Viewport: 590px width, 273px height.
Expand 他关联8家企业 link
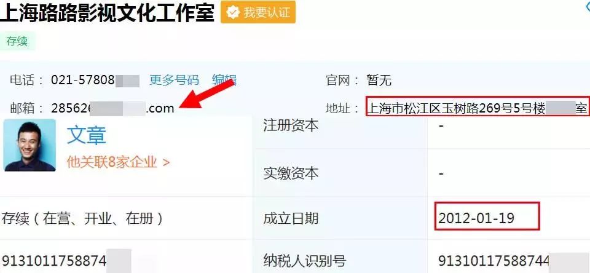pyautogui.click(x=118, y=162)
